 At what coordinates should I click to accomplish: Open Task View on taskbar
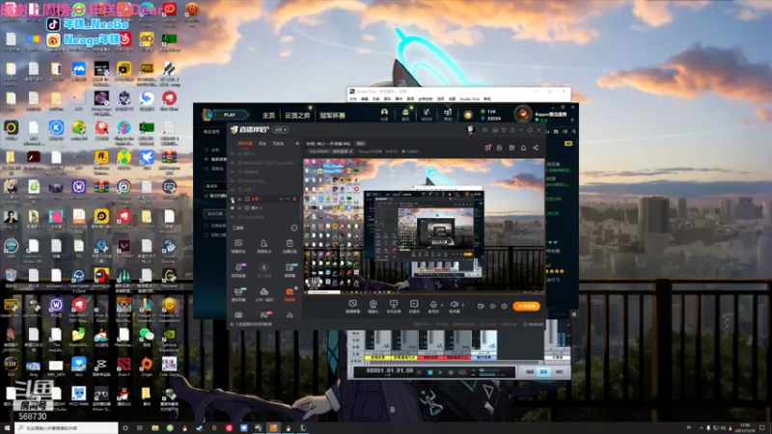(140, 428)
